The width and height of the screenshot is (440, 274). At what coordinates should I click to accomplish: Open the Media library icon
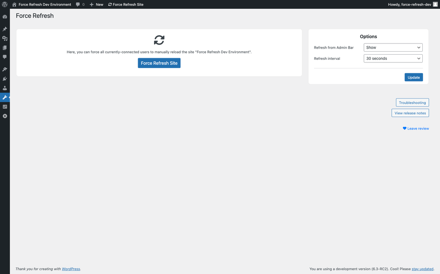tap(5, 38)
